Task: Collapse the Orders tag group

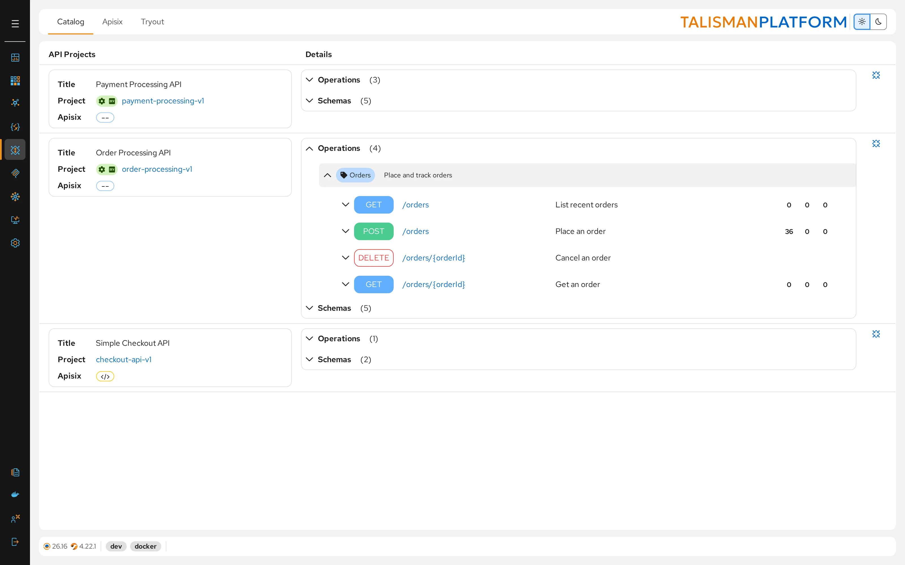Action: tap(327, 175)
